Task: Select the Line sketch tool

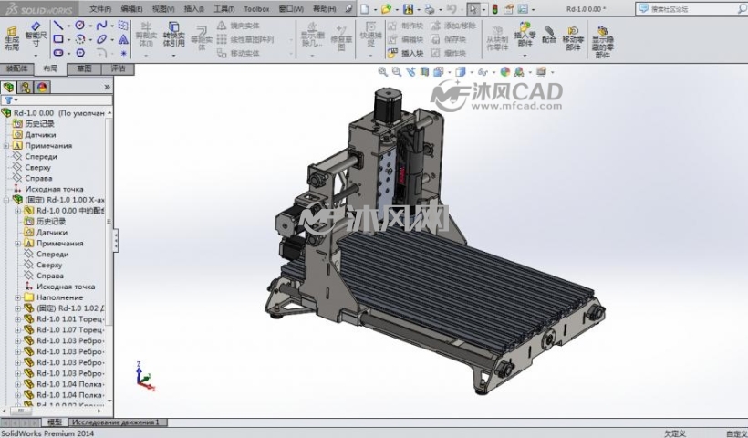Action: (x=58, y=26)
